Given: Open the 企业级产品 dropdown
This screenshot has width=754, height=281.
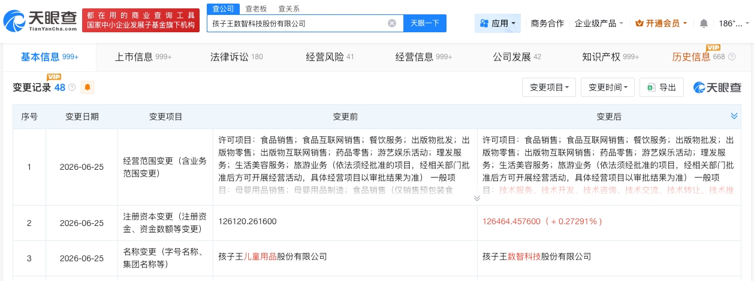Looking at the screenshot, I should (599, 23).
